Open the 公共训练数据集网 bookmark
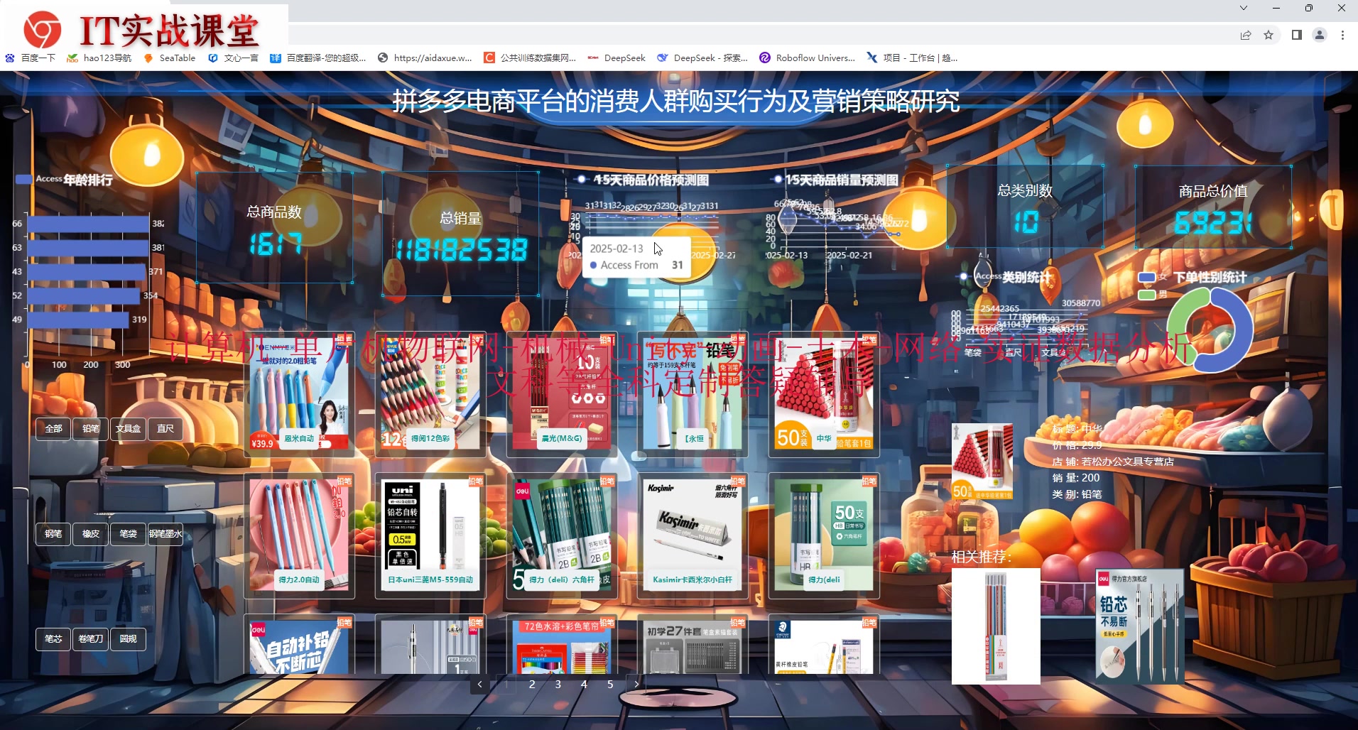Image resolution: width=1358 pixels, height=730 pixels. (x=530, y=58)
